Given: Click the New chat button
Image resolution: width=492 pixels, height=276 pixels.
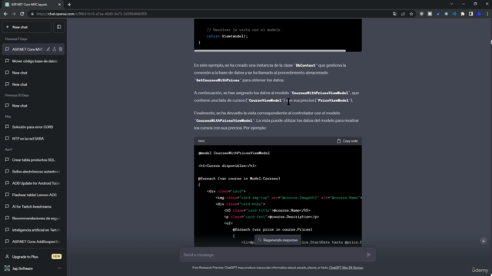Looking at the screenshot, I should coord(27,28).
